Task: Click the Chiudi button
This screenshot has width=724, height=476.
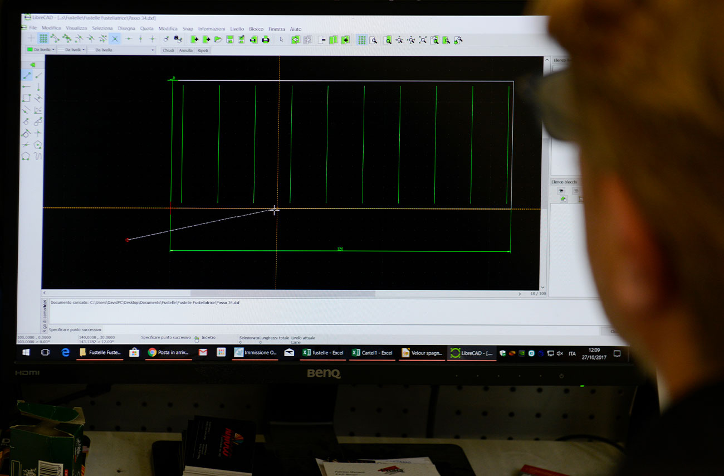Action: [168, 50]
